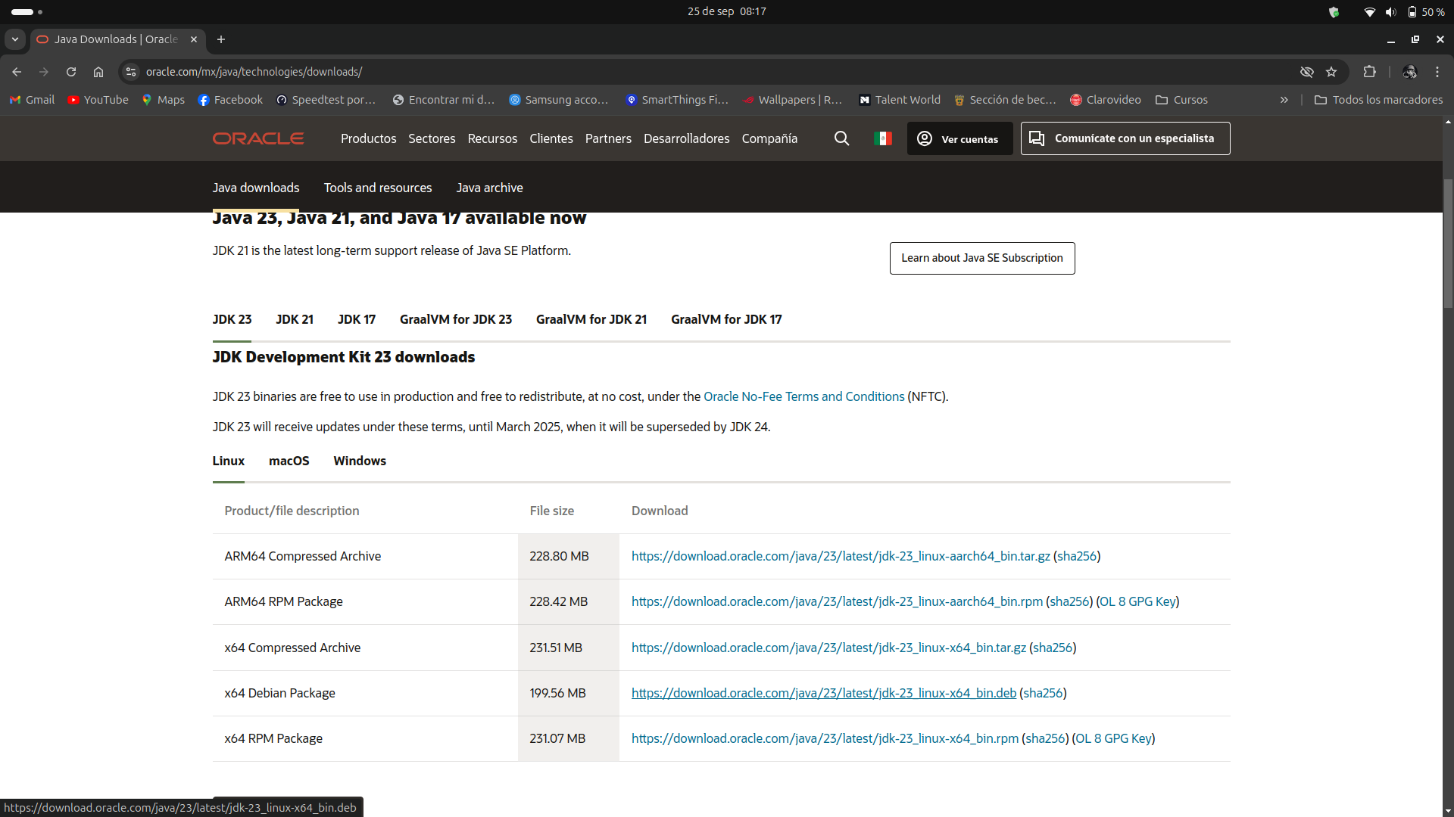Click the Oracle logo
Screen dimensions: 1454x817
coord(258,138)
